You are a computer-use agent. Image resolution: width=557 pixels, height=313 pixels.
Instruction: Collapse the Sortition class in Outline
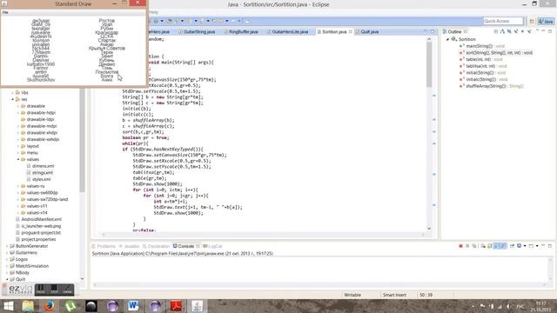(447, 39)
